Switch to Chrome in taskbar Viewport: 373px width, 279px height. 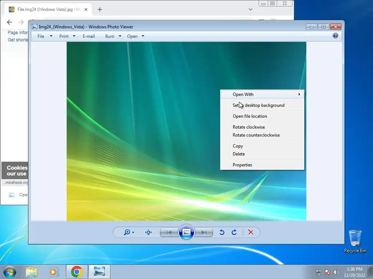click(x=76, y=272)
